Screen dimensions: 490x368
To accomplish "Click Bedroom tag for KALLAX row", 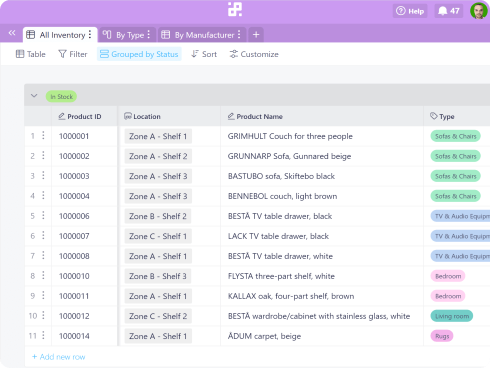I will 448,296.
